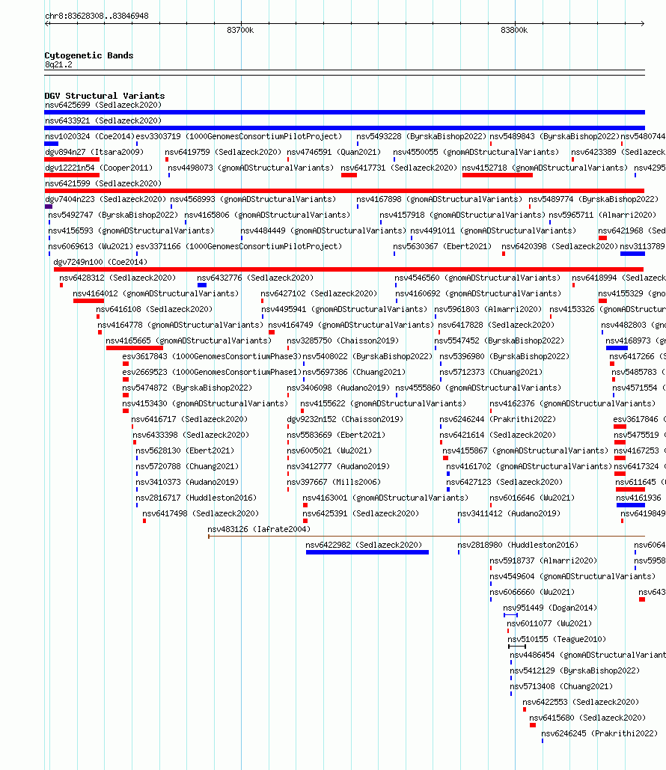The image size is (666, 770).
Task: Open dgv9232n152 (Chaisson2019) variant
Action: (x=345, y=419)
